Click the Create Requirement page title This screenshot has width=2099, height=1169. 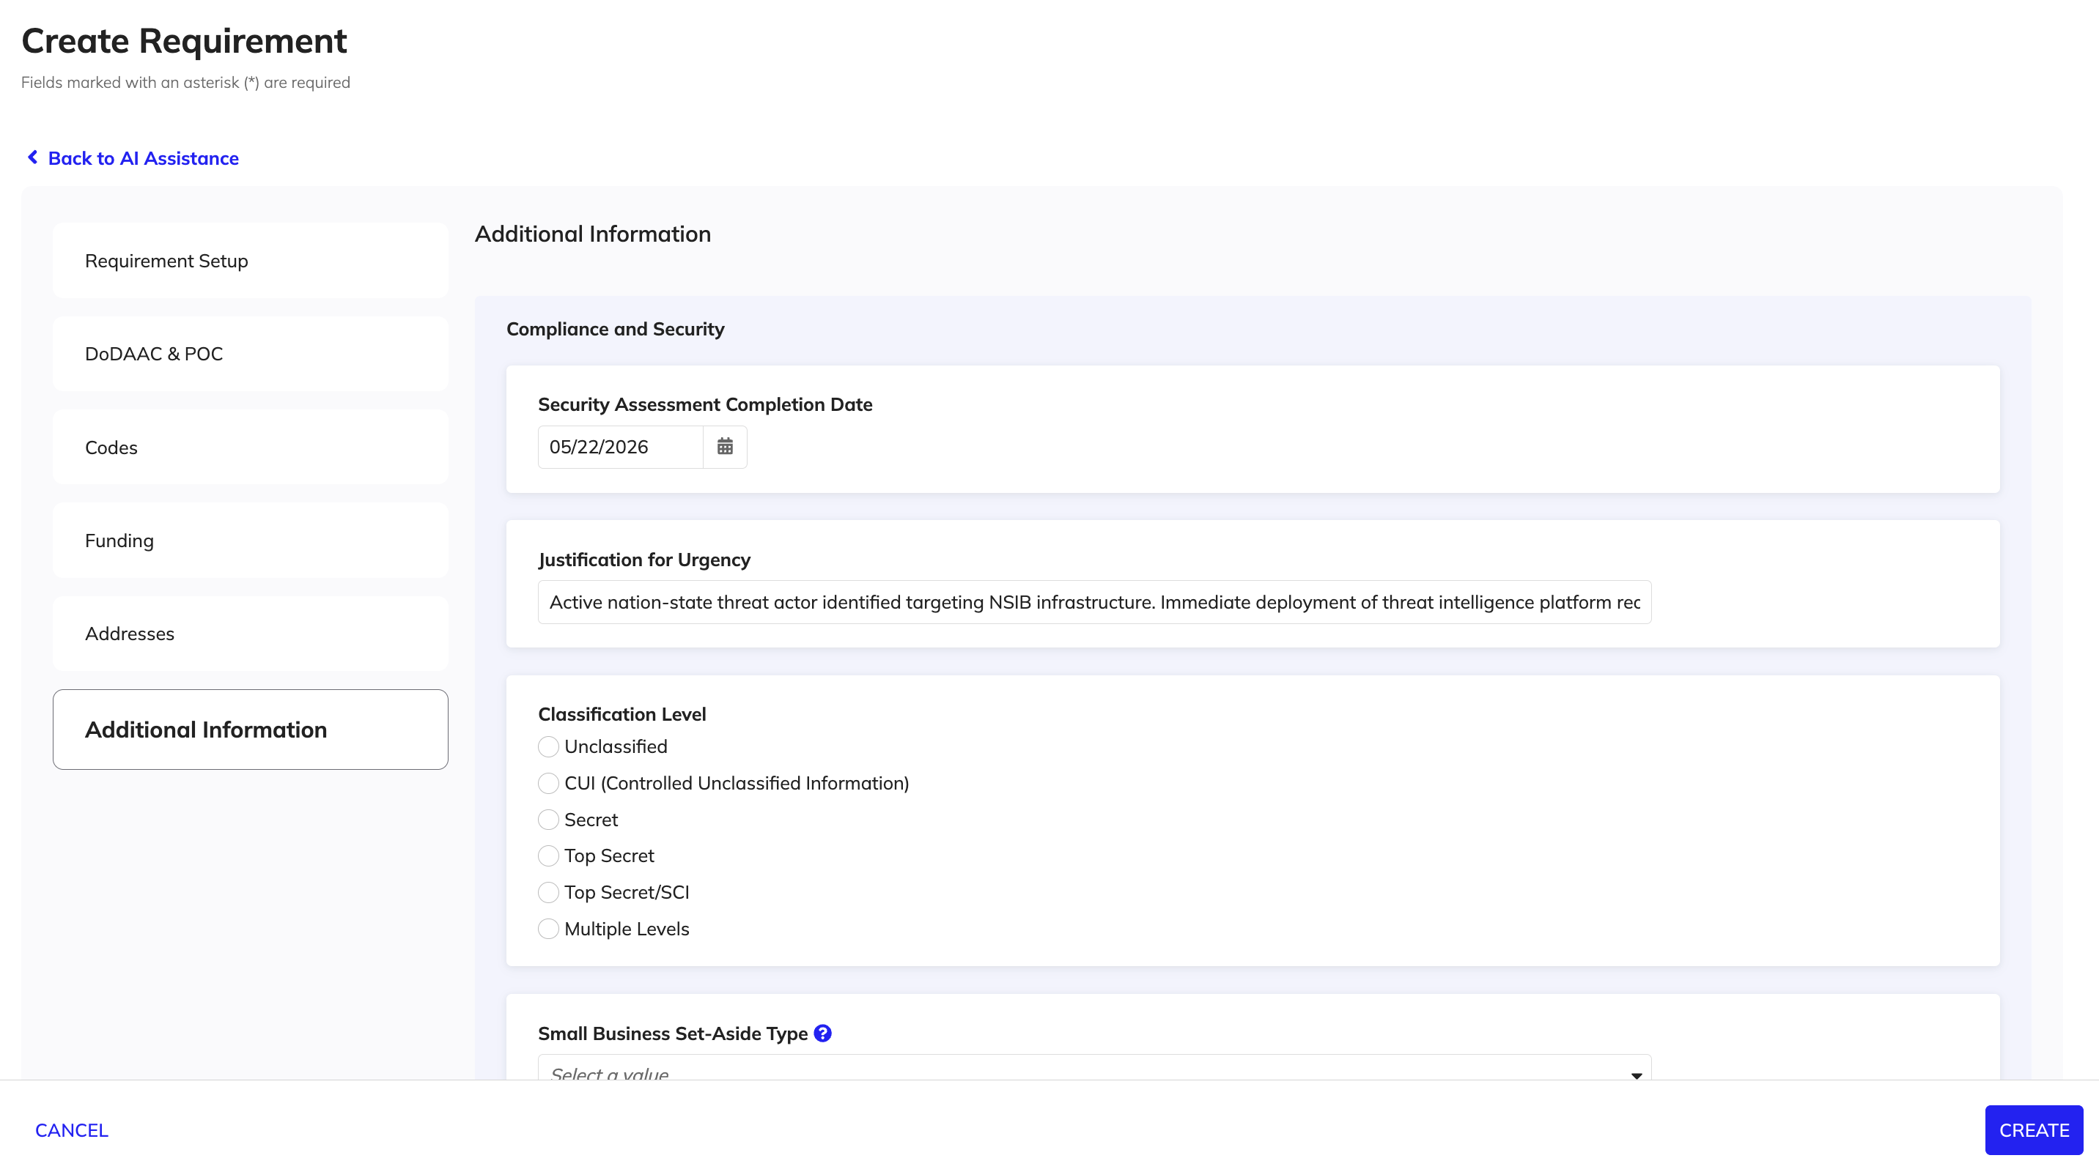(x=184, y=41)
